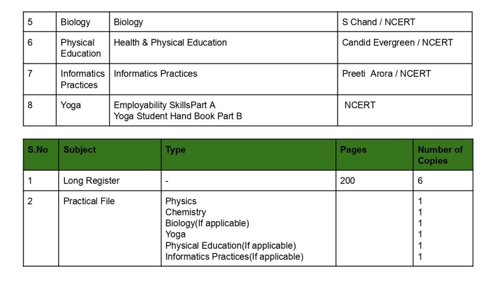Click the 'S.No' column header
Viewport: 489px width, 281px height.
[x=38, y=150]
